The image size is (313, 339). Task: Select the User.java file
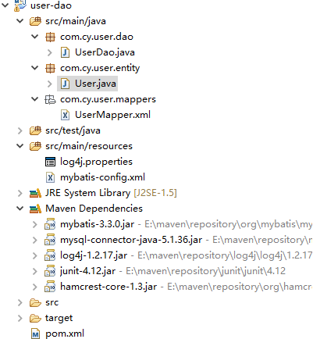(x=95, y=84)
